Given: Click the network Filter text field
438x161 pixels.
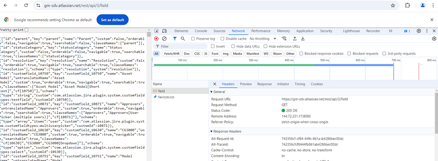Looking at the screenshot, I should (x=181, y=46).
